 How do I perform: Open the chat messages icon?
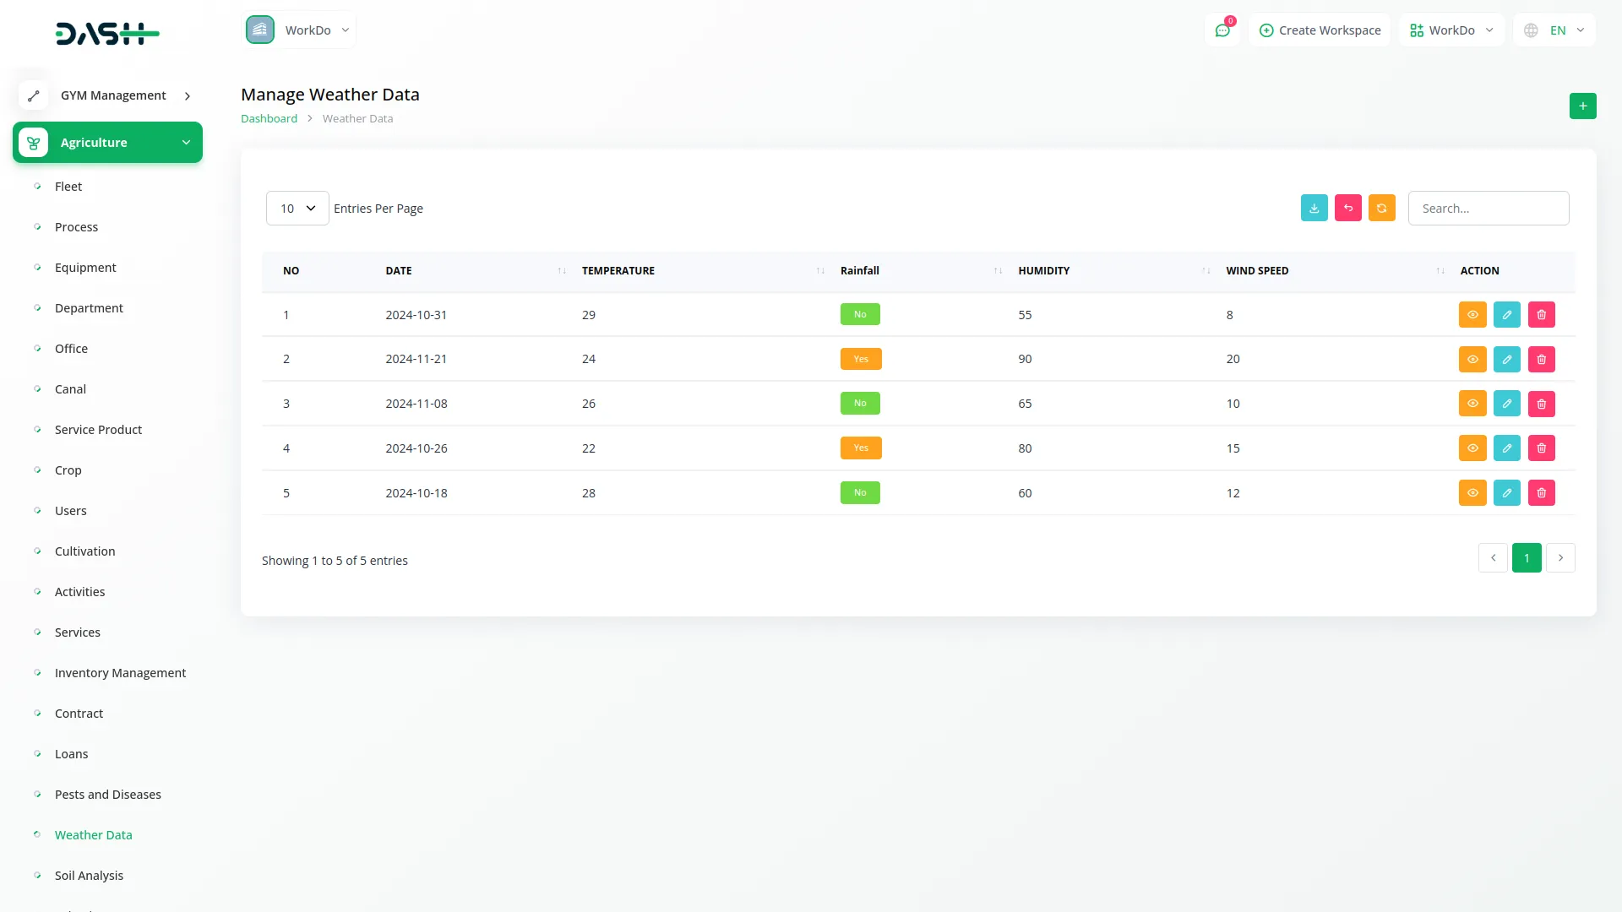(x=1222, y=30)
